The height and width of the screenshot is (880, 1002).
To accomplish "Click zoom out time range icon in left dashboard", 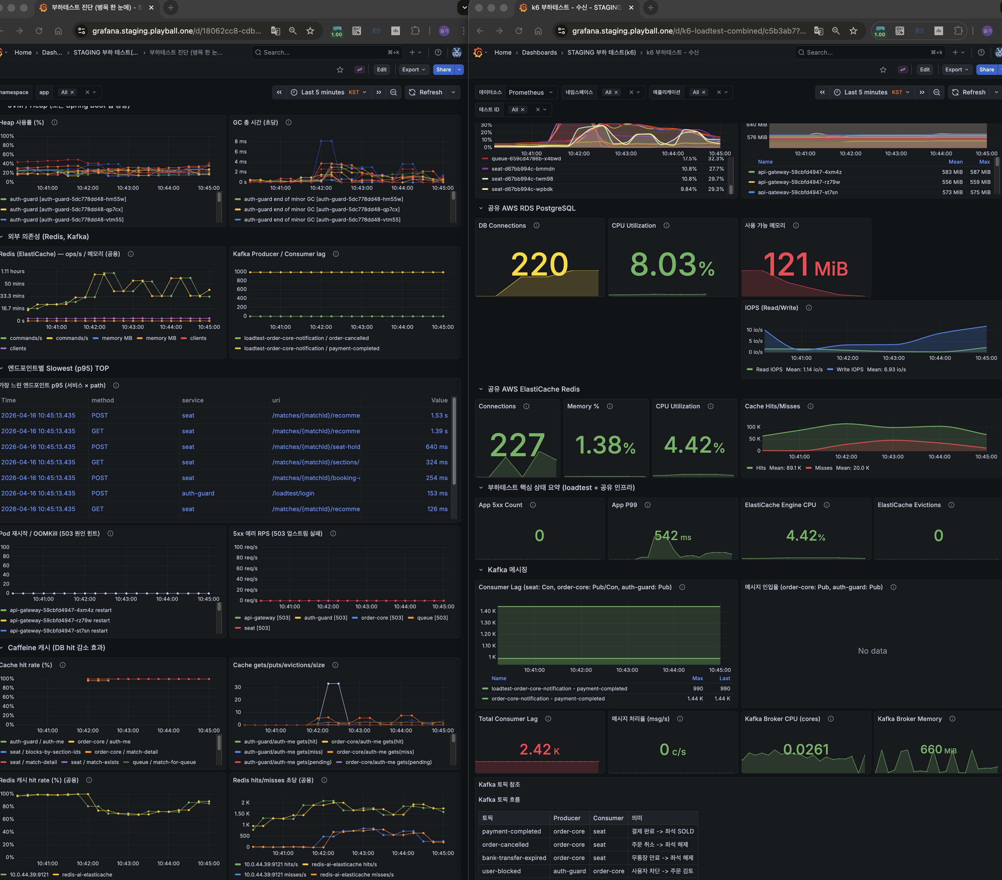I will click(393, 92).
